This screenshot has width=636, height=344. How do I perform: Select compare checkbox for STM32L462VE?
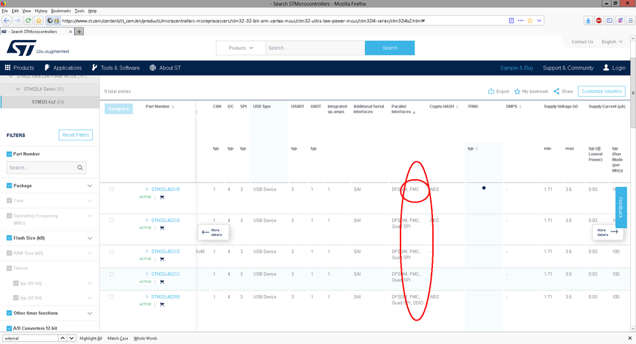point(111,189)
